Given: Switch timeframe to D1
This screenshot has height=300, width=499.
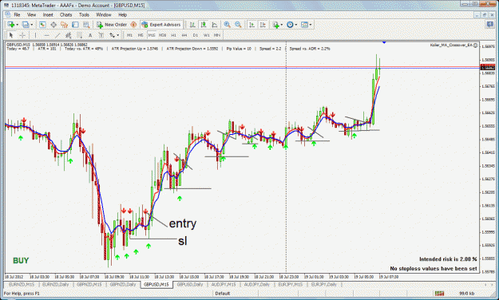Looking at the screenshot, I should click(196, 35).
